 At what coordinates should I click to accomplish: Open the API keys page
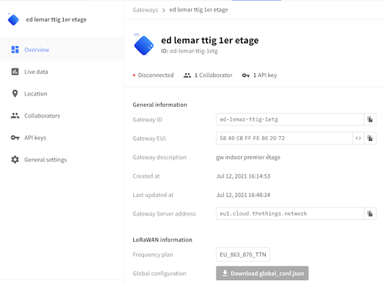pyautogui.click(x=62, y=138)
